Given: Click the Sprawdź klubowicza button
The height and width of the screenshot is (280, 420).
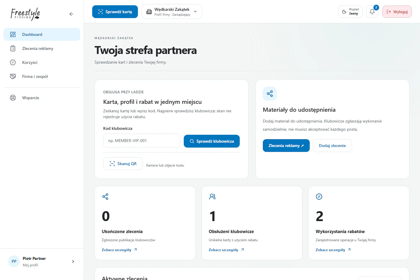Looking at the screenshot, I should [x=212, y=141].
